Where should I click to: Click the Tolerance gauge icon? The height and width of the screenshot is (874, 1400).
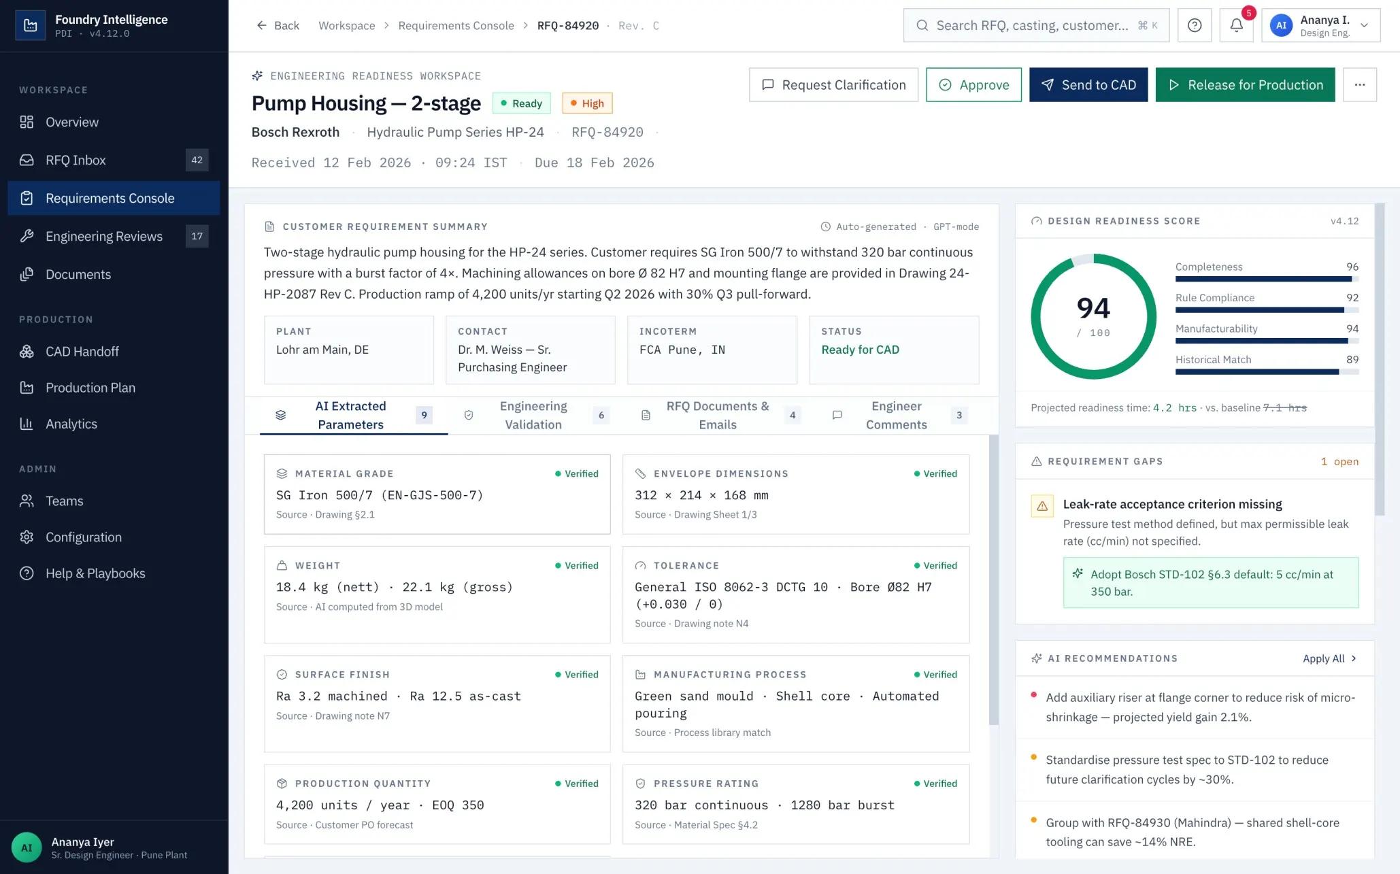point(640,565)
